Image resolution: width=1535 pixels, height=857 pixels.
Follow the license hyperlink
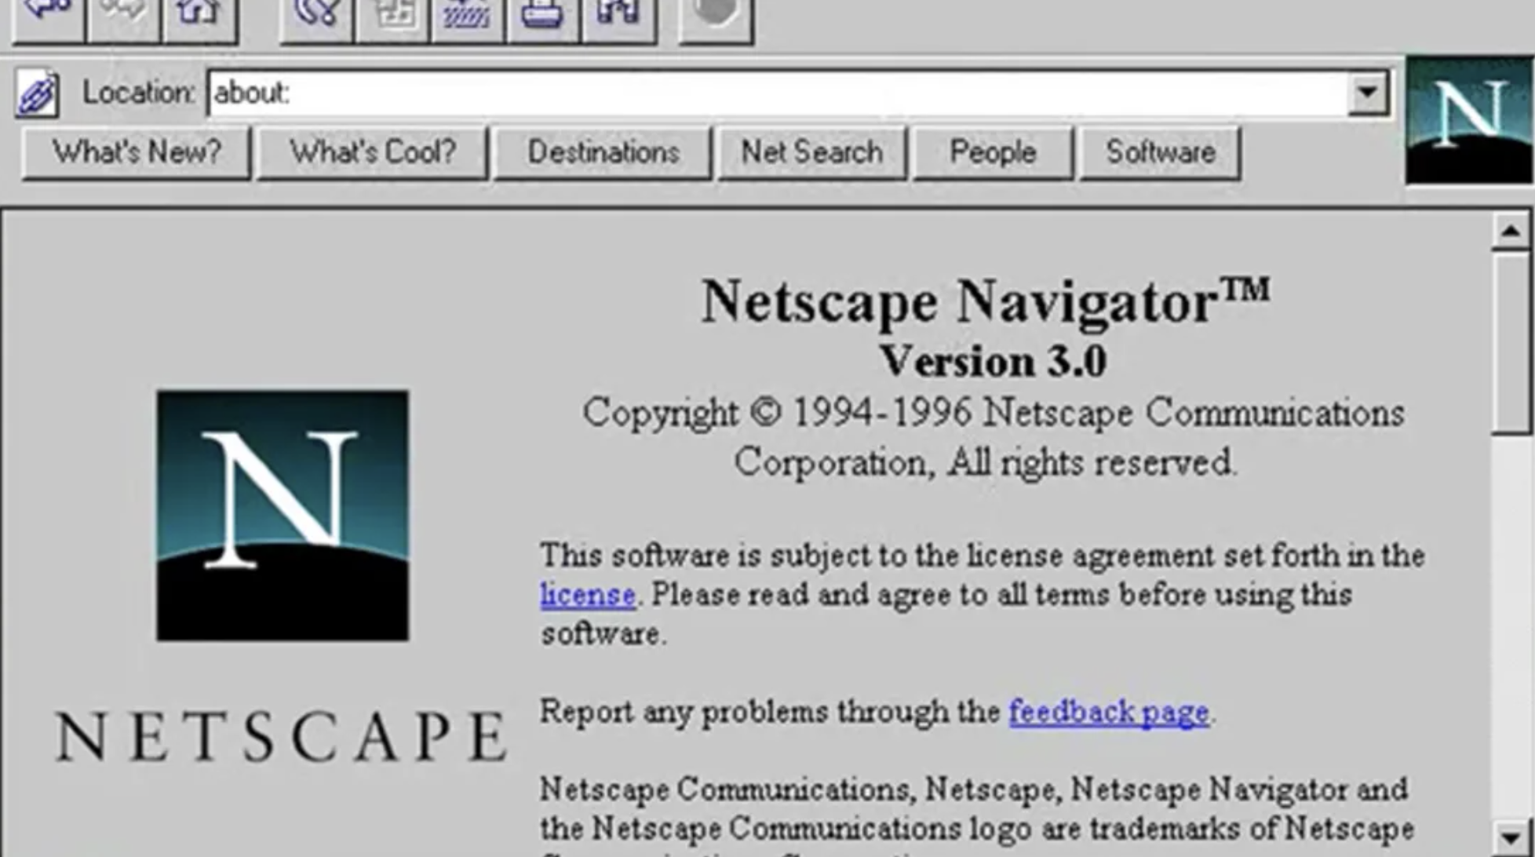point(587,595)
